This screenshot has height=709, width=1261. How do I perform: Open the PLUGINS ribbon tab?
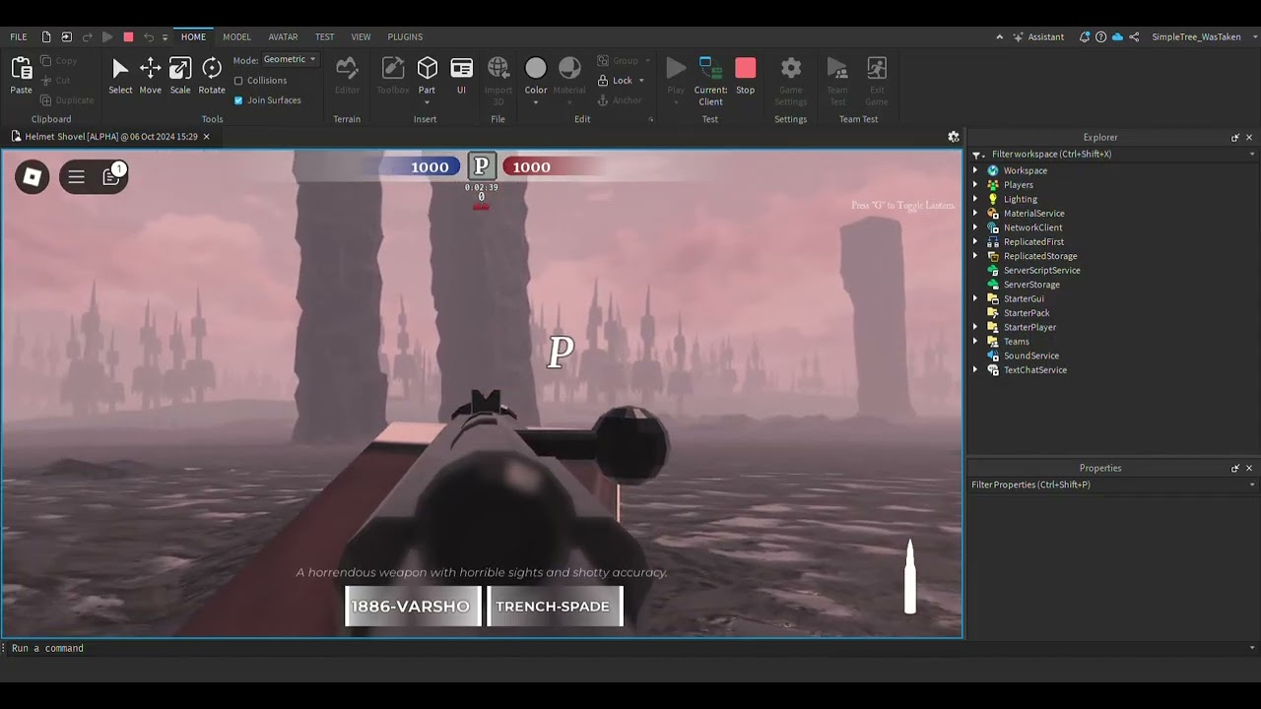pyautogui.click(x=405, y=36)
